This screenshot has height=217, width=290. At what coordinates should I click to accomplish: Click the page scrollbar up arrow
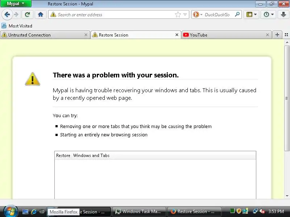pyautogui.click(x=287, y=42)
